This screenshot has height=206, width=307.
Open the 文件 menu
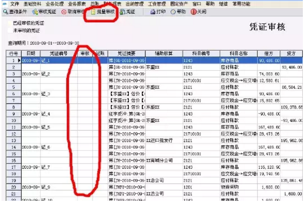tap(14, 4)
